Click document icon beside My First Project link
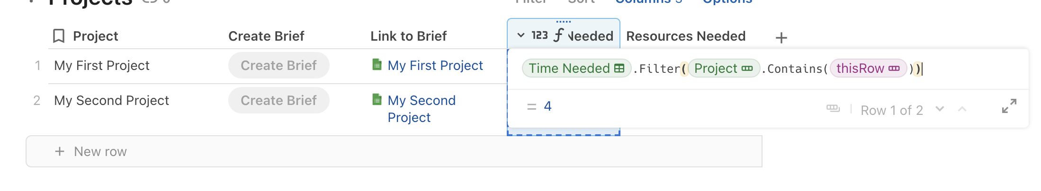 click(377, 64)
